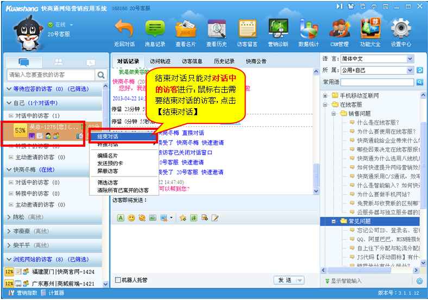Click the 请输入您要查找的访客 search field
Viewport: 428px width, 300px height.
click(50, 74)
